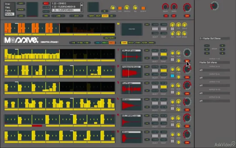Open the OUTPUT 7+8 off dropdown
236x148 pixels.
pos(214,86)
